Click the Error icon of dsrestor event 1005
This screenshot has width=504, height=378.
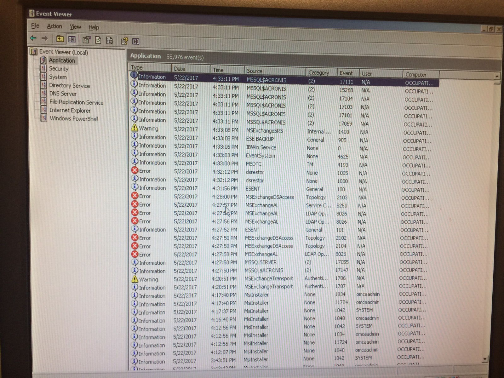pyautogui.click(x=135, y=170)
